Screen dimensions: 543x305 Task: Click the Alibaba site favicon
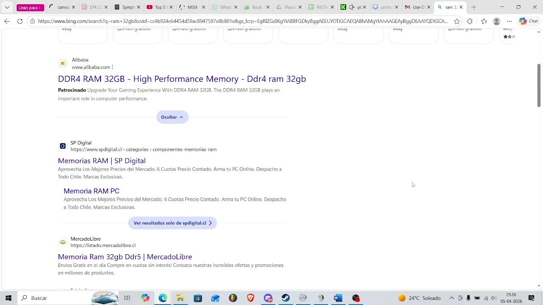click(63, 64)
